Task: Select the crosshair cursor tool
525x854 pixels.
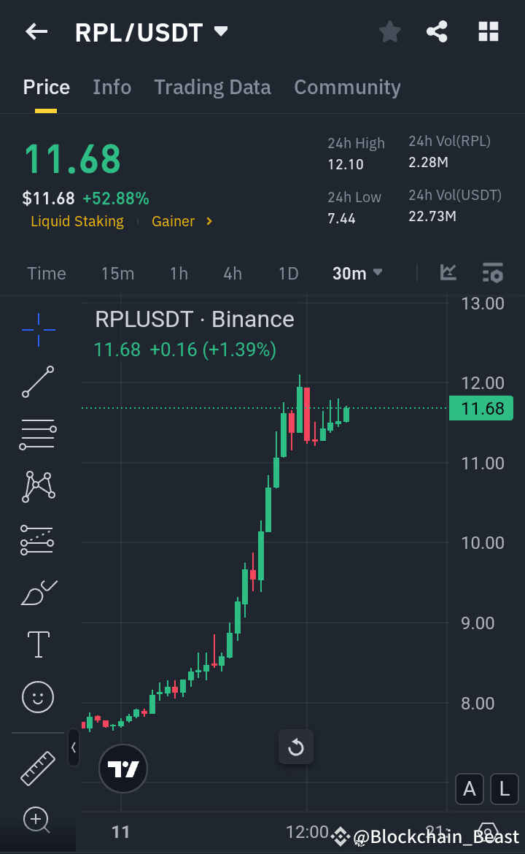Action: [38, 329]
